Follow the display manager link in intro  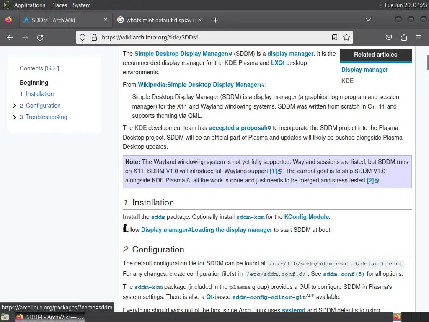tap(290, 54)
